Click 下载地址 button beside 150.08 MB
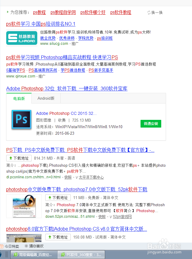This screenshot has width=192, height=259. pyautogui.click(x=58, y=237)
